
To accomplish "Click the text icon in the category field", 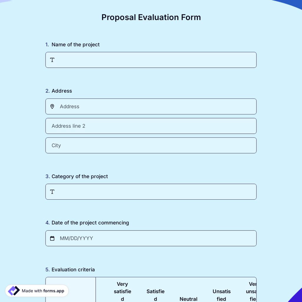I will coord(52,191).
